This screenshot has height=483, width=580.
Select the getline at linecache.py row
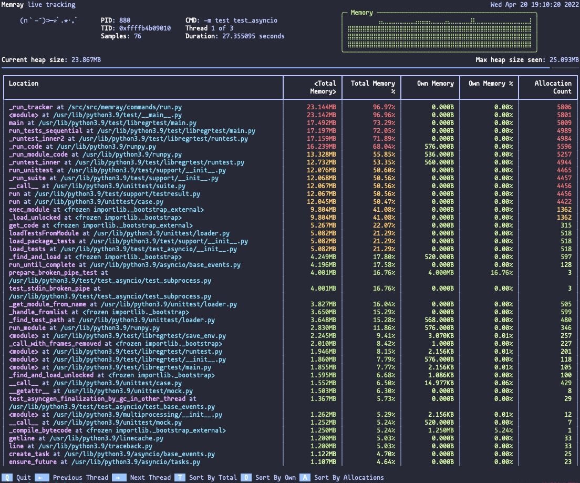pyautogui.click(x=290, y=438)
